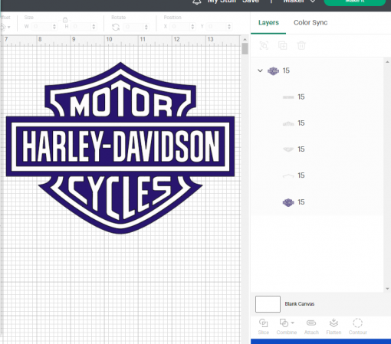Screen dimensions: 391x344
Task: Click the Duplicate icon in Layers toolbar
Action: [282, 45]
